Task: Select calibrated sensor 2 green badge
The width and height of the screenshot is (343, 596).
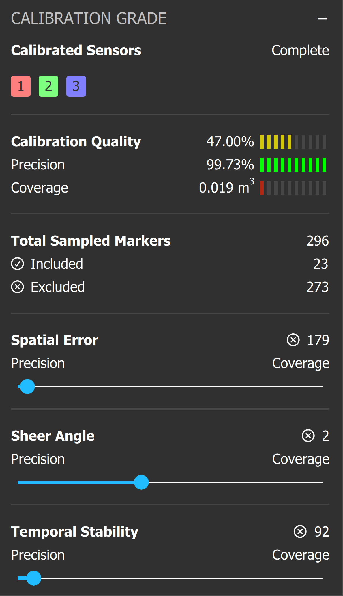Action: coord(48,86)
